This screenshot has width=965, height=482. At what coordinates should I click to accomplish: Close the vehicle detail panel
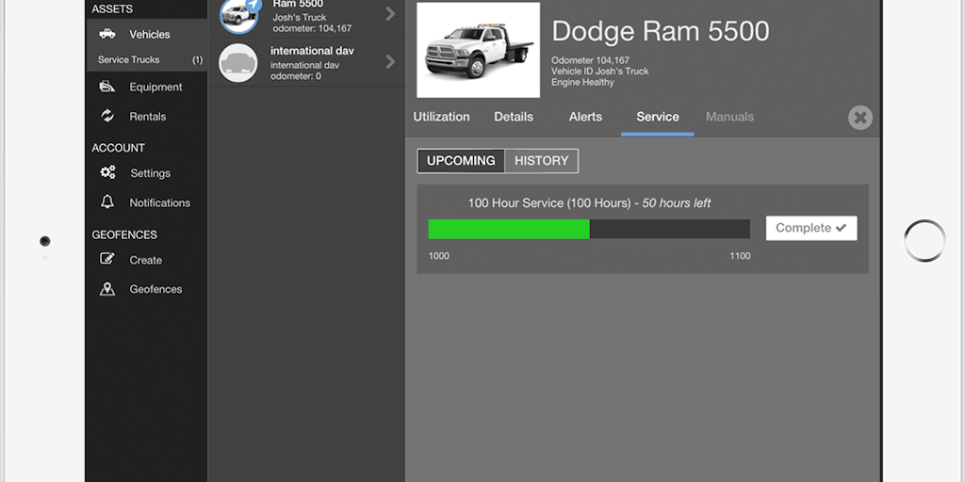click(859, 118)
